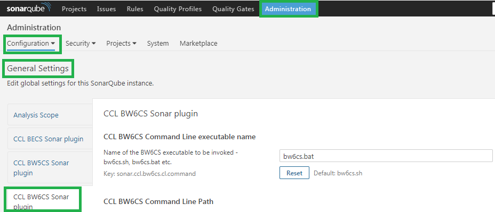Select CCL BW6CS Sonar plugin category
Viewport: 495px width, 212px height.
[x=42, y=200]
